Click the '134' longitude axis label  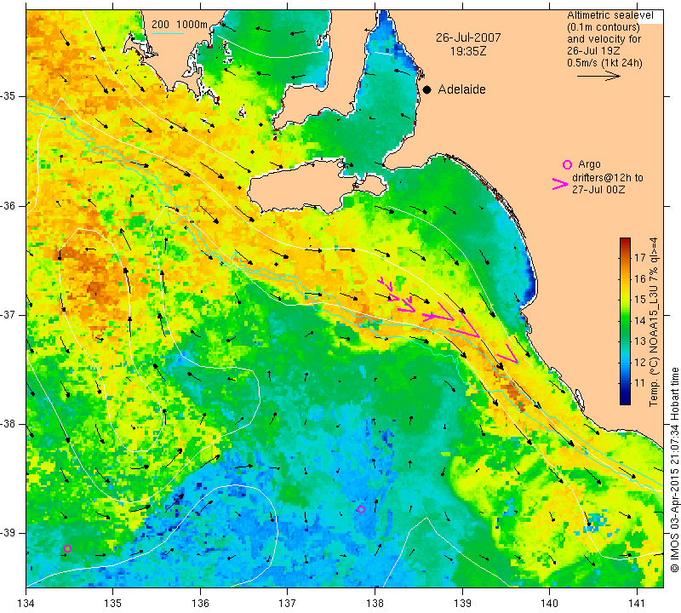tap(26, 604)
